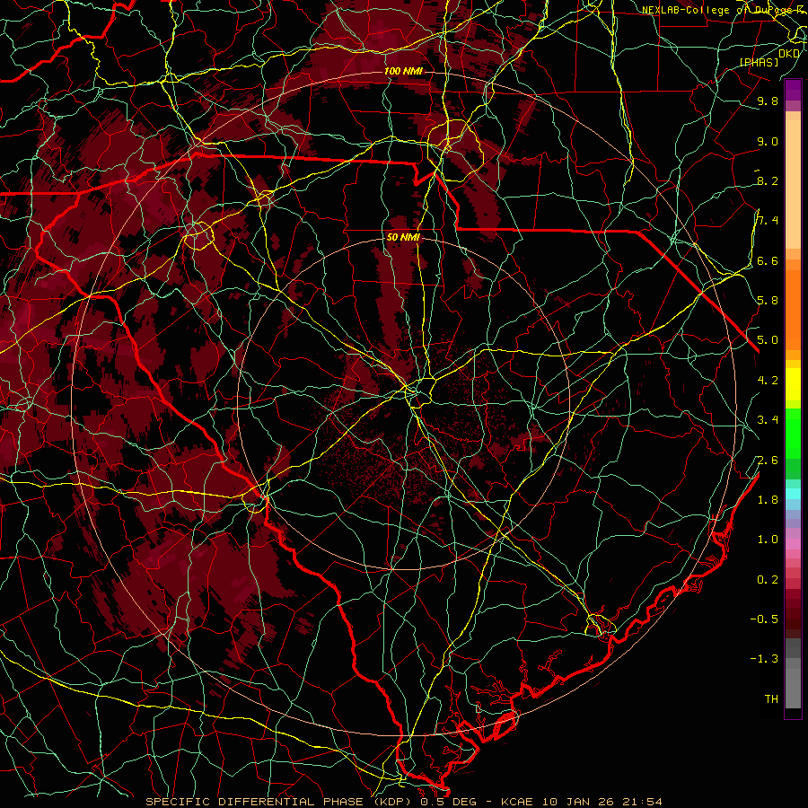Click the 100 NMI range ring label
The height and width of the screenshot is (808, 808).
pos(403,71)
